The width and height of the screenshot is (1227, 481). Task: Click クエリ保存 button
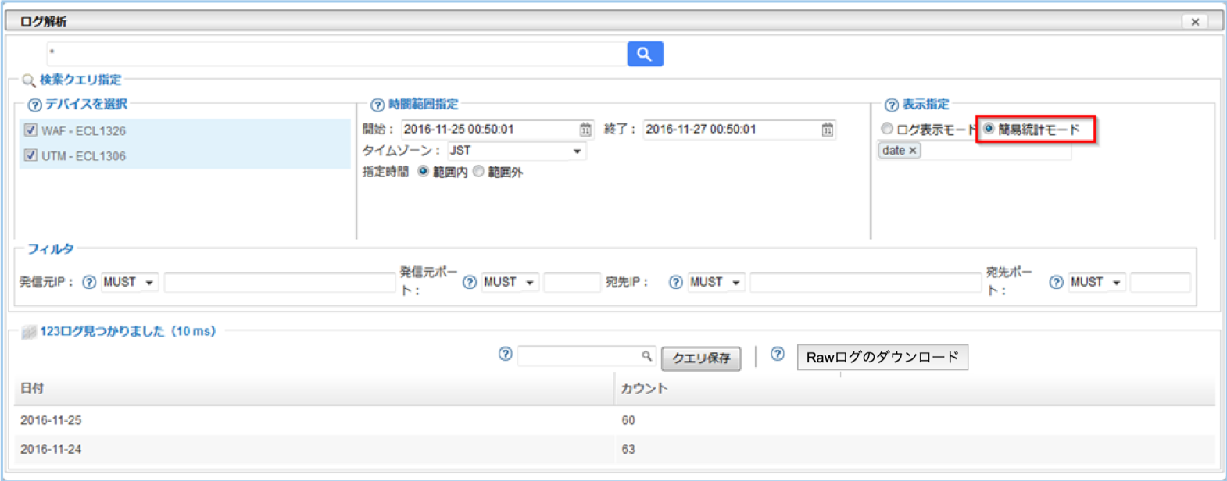coord(701,358)
